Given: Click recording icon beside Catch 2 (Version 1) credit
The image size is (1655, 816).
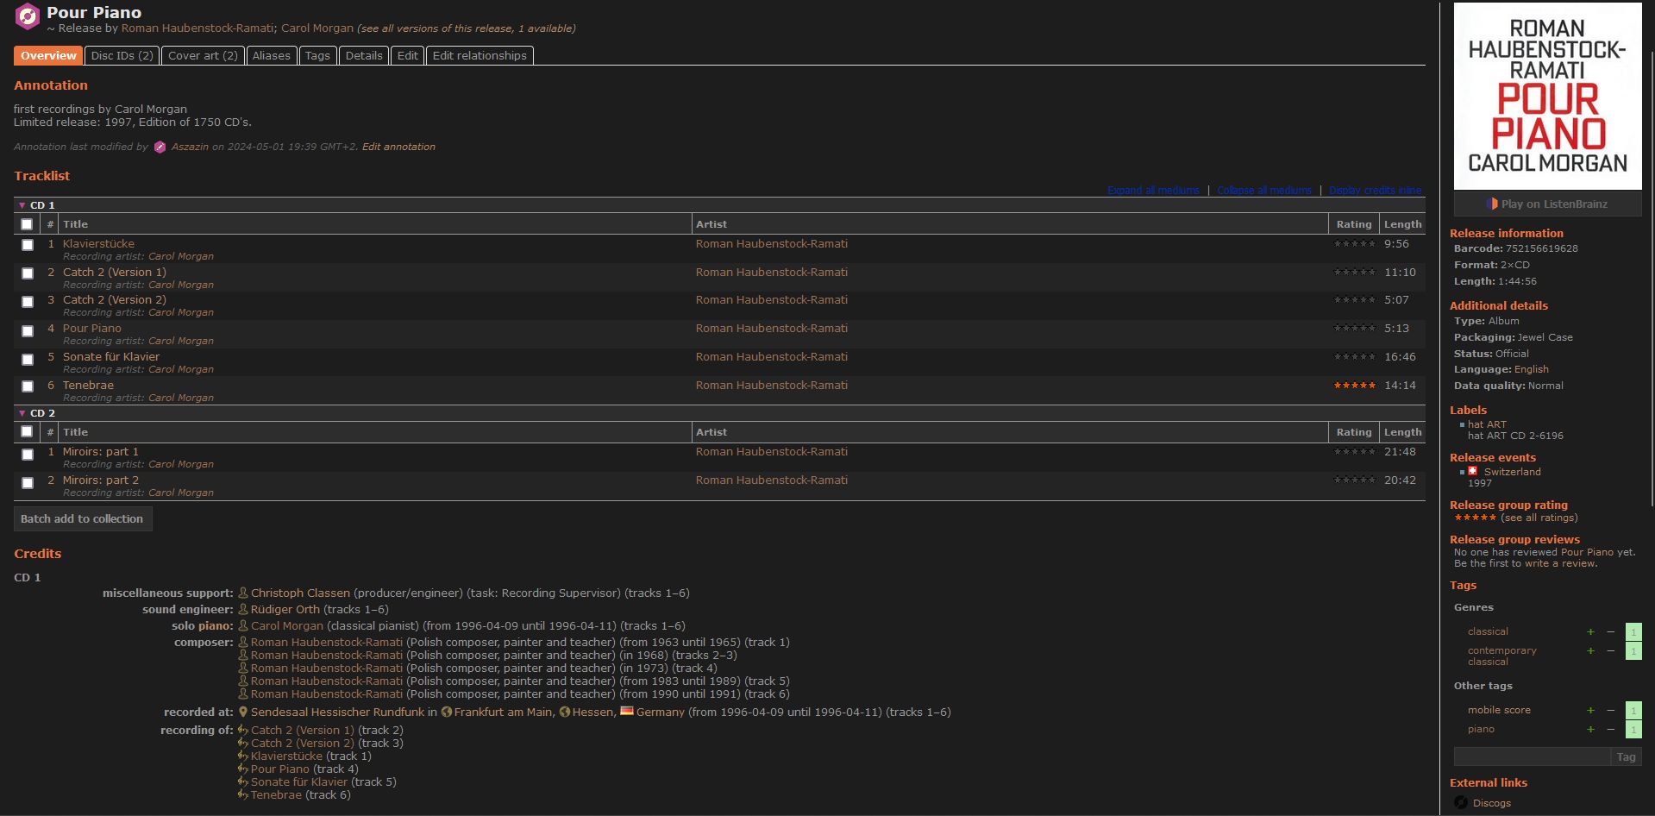Looking at the screenshot, I should click(x=243, y=731).
